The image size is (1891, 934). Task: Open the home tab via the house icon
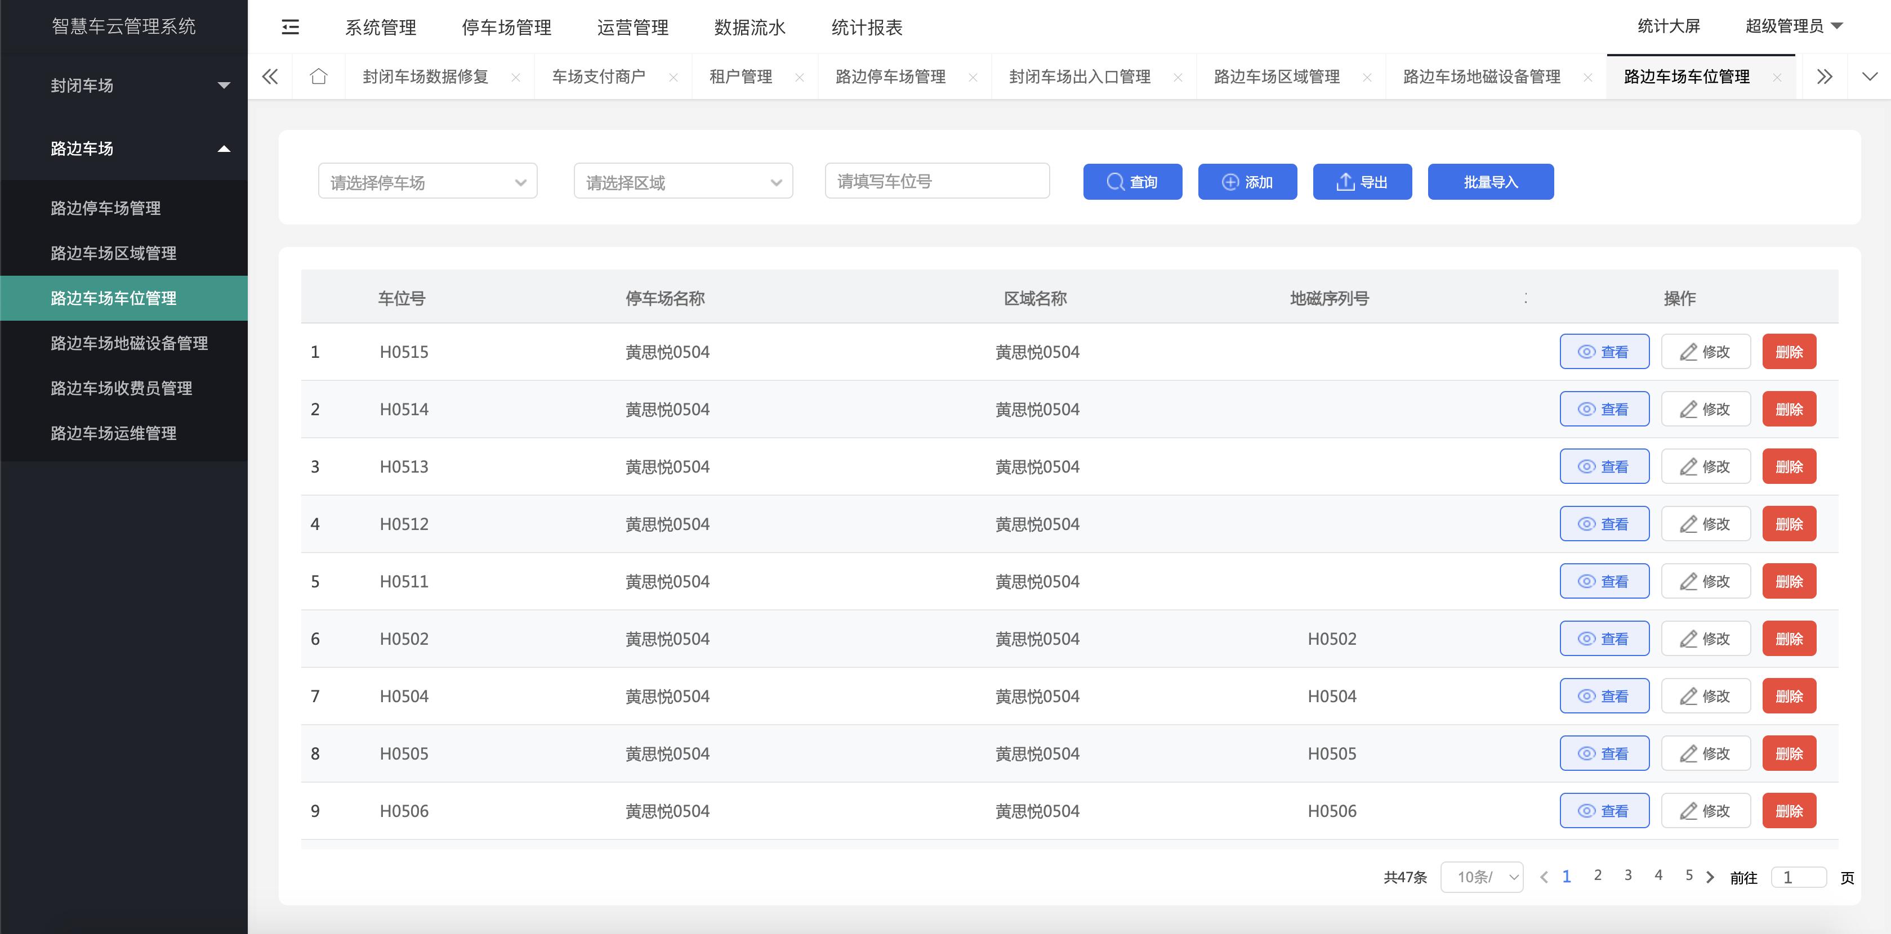[319, 77]
